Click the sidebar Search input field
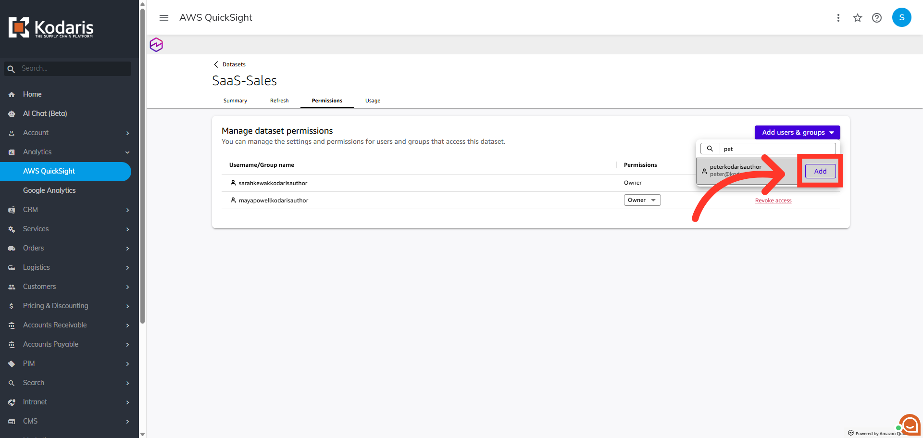 [67, 69]
